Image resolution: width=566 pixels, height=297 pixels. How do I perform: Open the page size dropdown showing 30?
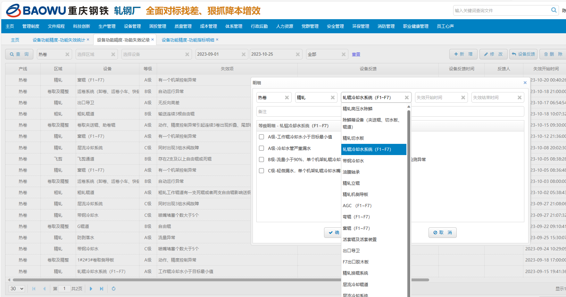[17, 289]
